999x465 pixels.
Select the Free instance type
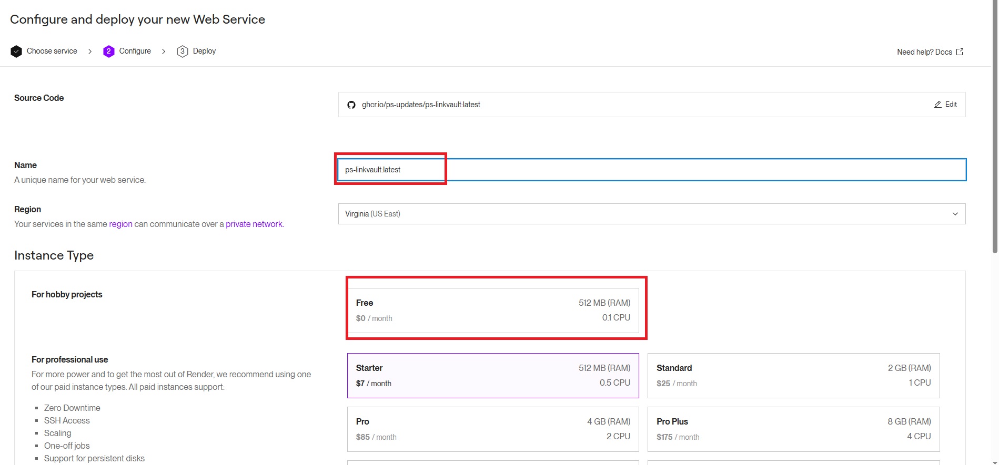tap(493, 310)
